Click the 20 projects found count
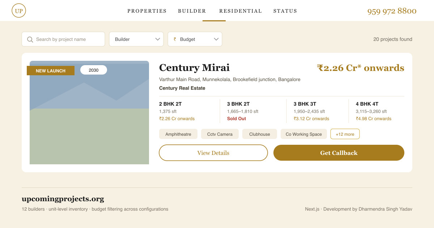Screen dimensions: 434x228 pyautogui.click(x=393, y=39)
